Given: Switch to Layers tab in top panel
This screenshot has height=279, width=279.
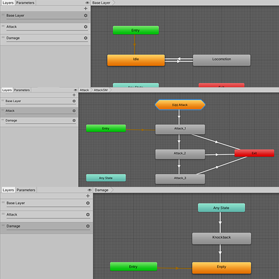Looking at the screenshot, I should point(8,3).
